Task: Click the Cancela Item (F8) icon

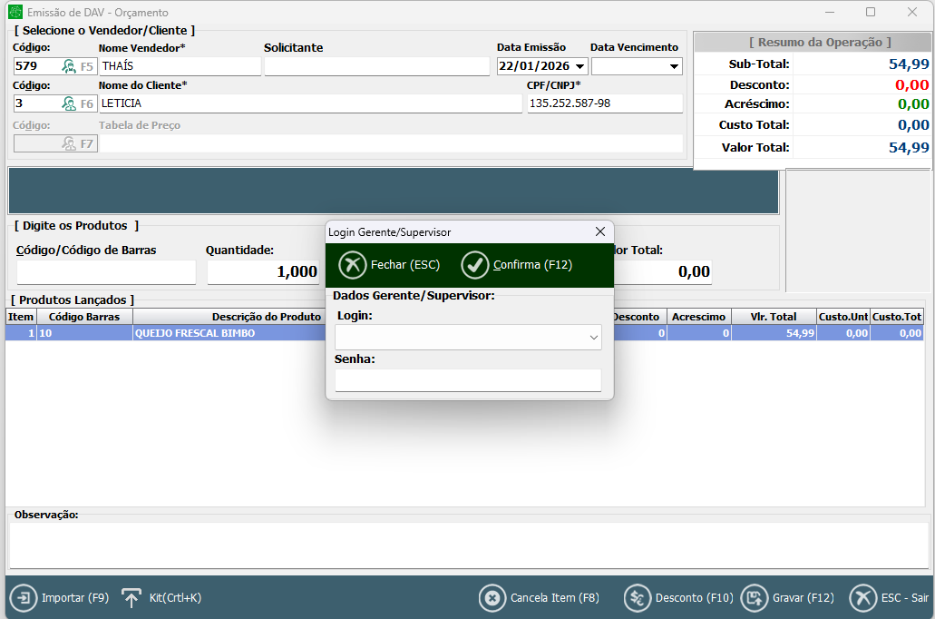Action: tap(492, 598)
